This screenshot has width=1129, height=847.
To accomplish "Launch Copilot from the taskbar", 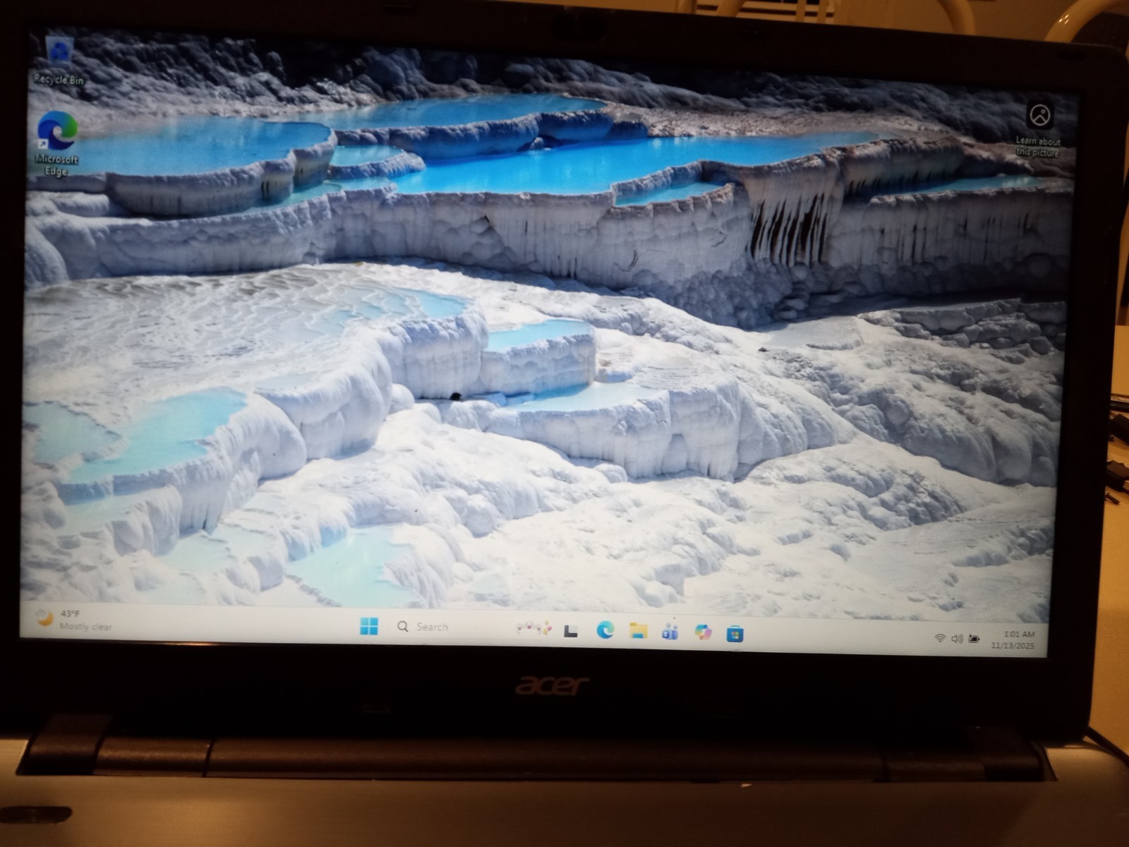I will [703, 632].
